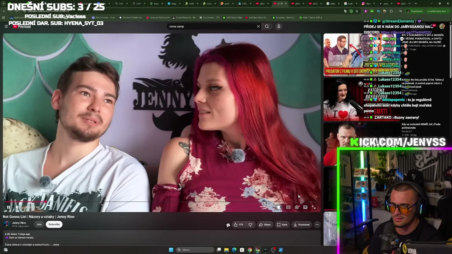The width and height of the screenshot is (452, 254).
Task: Open Microsoft Edge from the taskbar
Action: pos(234,250)
